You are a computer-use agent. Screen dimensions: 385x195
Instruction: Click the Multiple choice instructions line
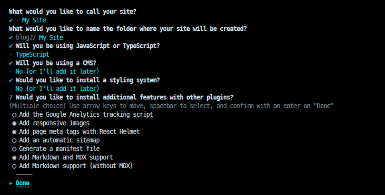(171, 106)
